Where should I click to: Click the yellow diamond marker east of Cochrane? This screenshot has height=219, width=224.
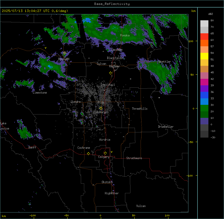pyautogui.click(x=88, y=153)
